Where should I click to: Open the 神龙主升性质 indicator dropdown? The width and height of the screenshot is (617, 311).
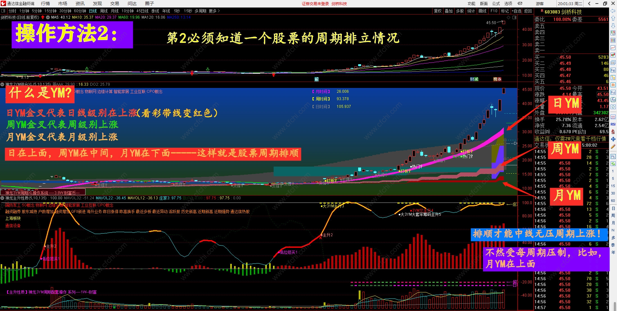(3, 198)
